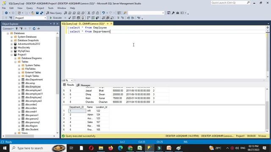The image size is (271, 152).
Task: Click Connect Object Explorer plug icon
Action: (x=17, y=29)
